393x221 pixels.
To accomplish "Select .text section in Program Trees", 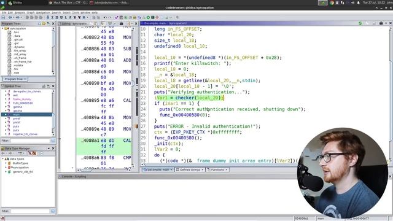I will (x=17, y=72).
